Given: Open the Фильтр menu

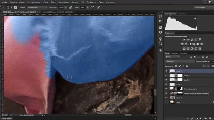Looking at the screenshot, I should tap(75, 2).
